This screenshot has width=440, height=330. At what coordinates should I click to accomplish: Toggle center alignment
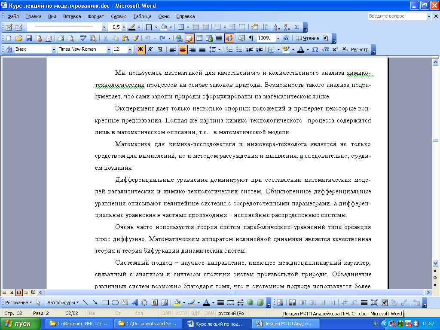(182, 49)
